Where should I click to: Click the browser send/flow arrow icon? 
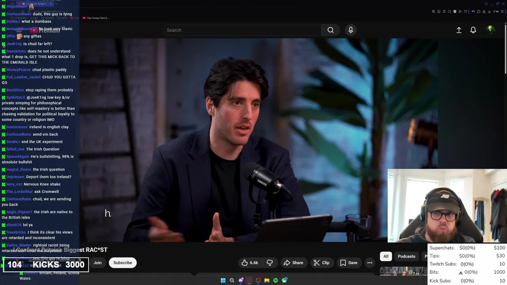pos(460,11)
